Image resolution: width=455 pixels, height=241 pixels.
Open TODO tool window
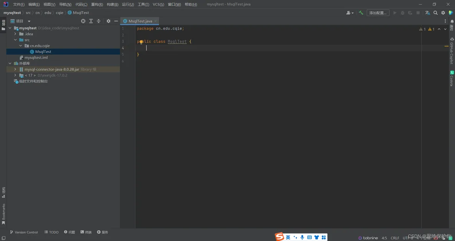pos(51,232)
